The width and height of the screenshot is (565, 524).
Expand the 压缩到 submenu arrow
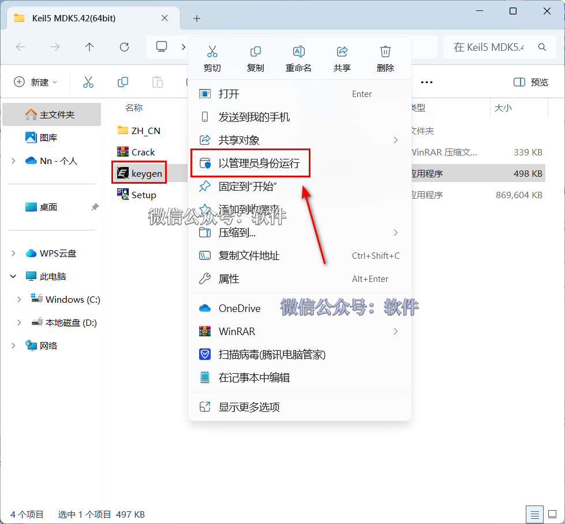(x=396, y=233)
